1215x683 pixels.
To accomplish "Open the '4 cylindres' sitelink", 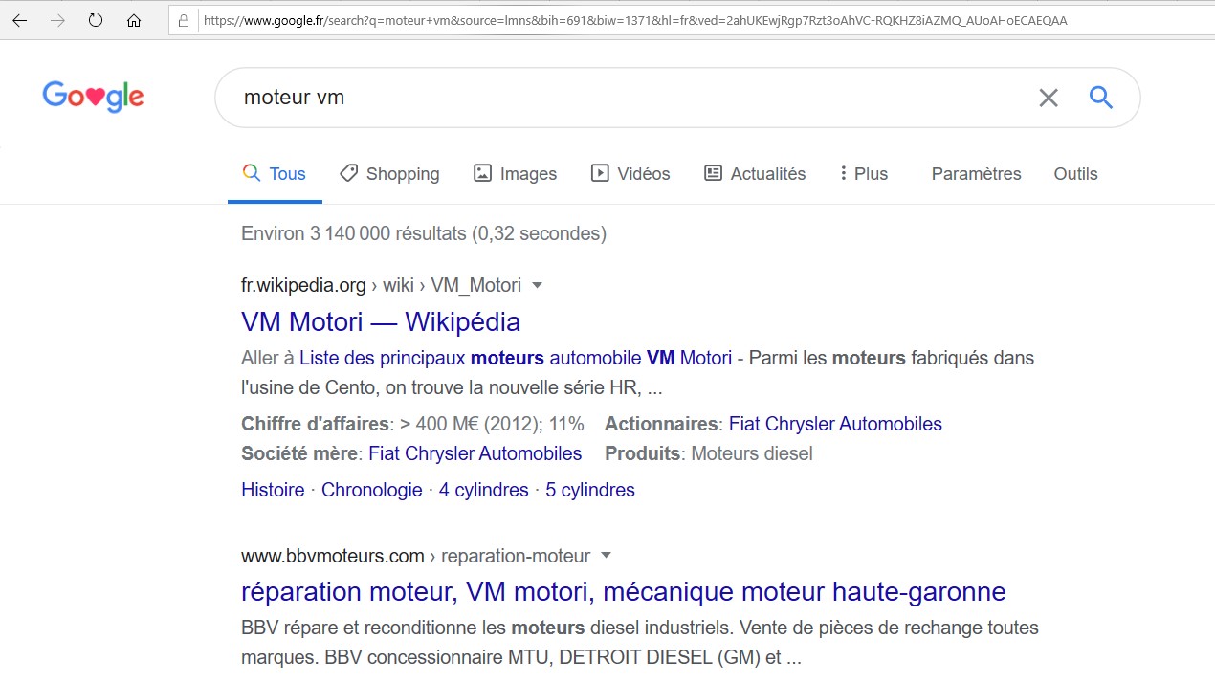I will point(484,490).
